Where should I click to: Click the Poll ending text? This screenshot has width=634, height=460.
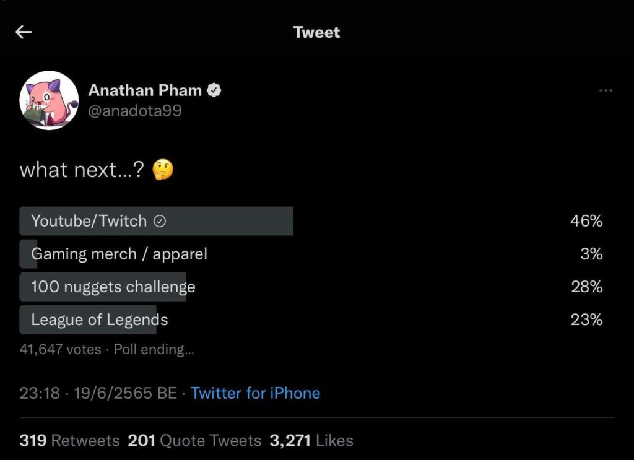click(x=154, y=349)
